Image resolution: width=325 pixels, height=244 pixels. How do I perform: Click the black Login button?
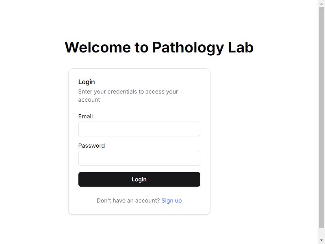pyautogui.click(x=139, y=179)
